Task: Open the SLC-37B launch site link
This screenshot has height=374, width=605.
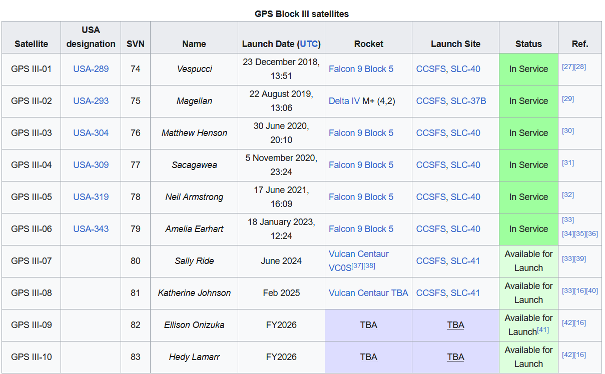Action: [x=468, y=101]
